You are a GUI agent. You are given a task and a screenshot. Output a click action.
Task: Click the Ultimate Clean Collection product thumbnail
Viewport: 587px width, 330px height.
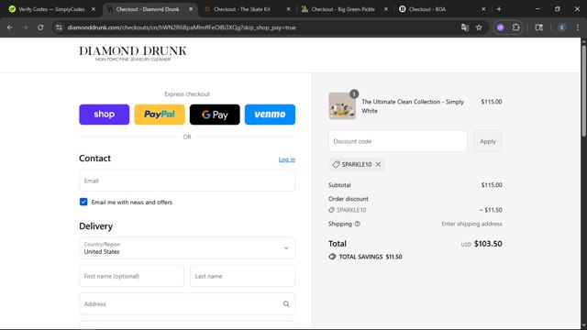[x=342, y=106]
